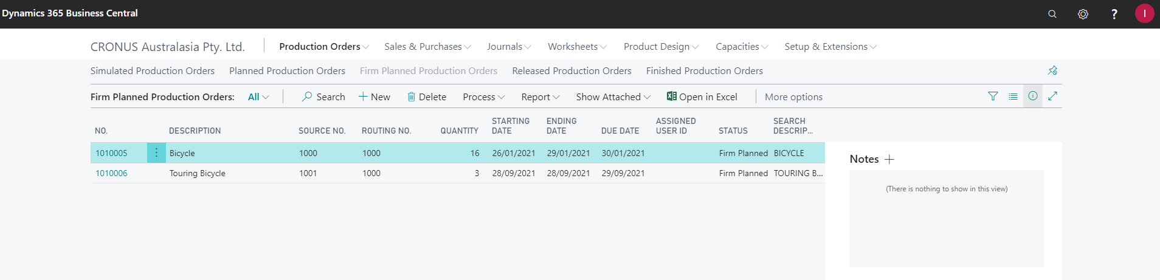Add a new note with plus icon
Image resolution: width=1160 pixels, height=280 pixels.
tap(889, 159)
